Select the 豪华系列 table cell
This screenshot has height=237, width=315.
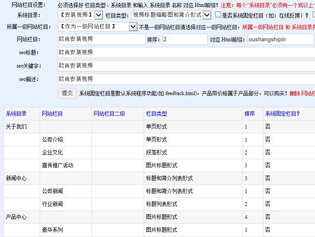click(x=66, y=230)
